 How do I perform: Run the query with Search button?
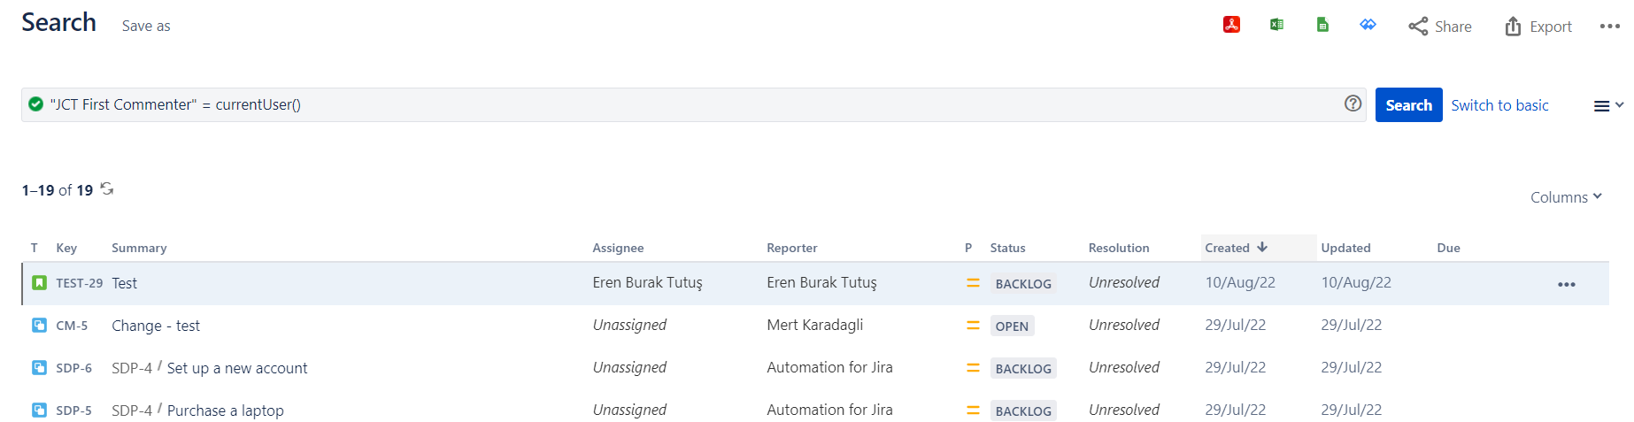click(x=1408, y=105)
